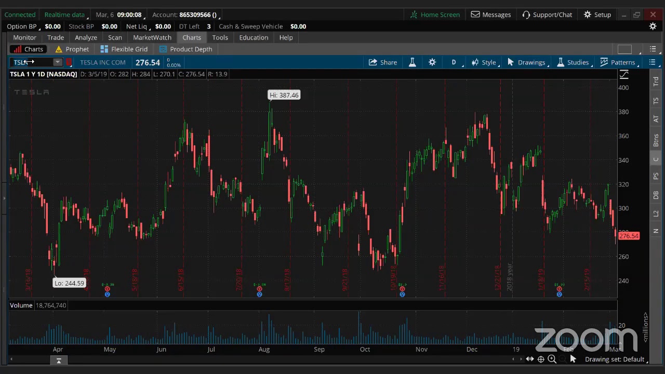Image resolution: width=665 pixels, height=374 pixels.
Task: Open chart settings gear icon
Action: click(x=432, y=62)
